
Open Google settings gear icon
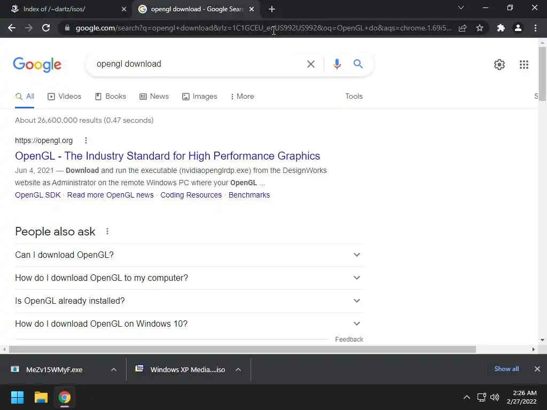tap(499, 65)
